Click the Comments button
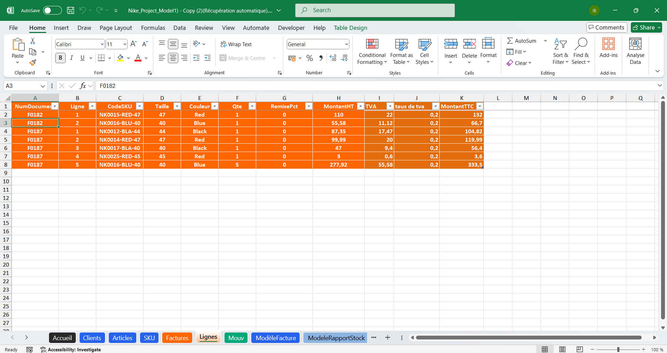Image resolution: width=667 pixels, height=353 pixels. point(607,27)
